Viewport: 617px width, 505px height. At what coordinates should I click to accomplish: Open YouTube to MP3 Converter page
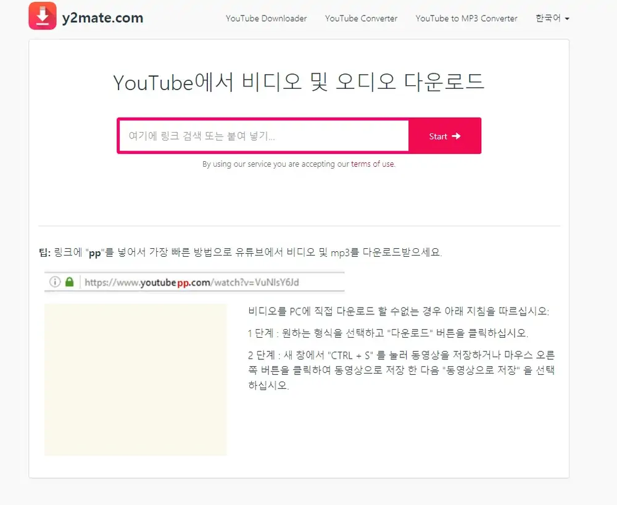click(466, 19)
